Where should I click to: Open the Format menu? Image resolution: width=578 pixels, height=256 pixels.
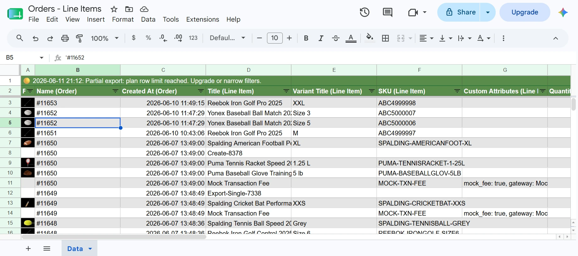point(123,19)
